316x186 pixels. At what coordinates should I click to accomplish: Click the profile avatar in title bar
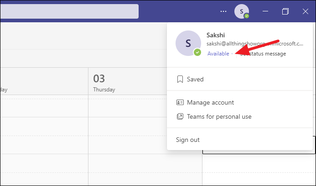[x=241, y=11]
